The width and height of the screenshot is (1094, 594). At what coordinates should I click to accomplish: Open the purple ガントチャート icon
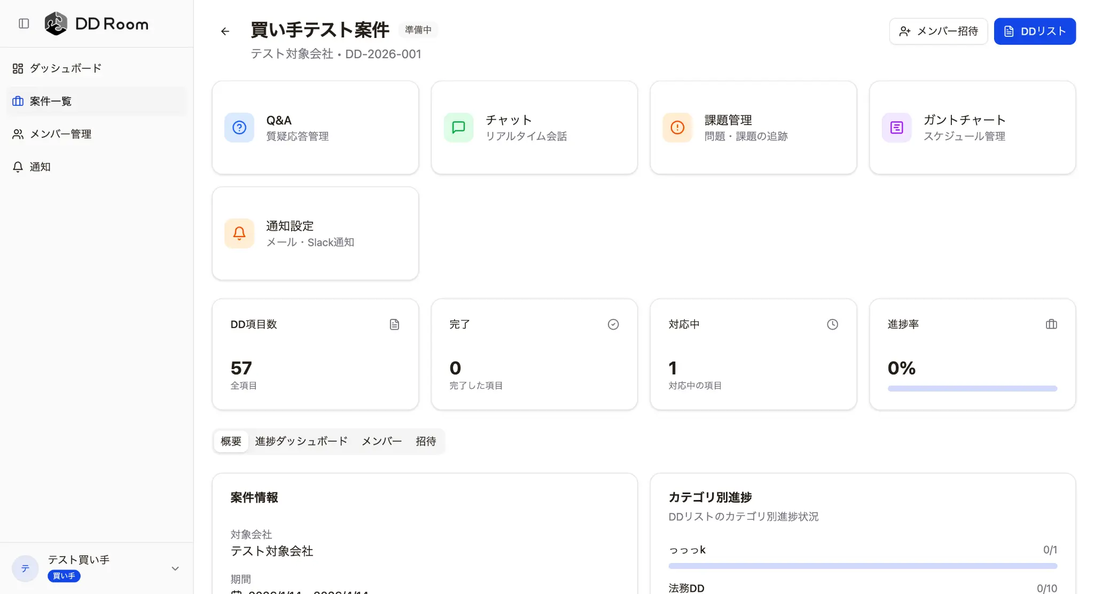pyautogui.click(x=896, y=128)
